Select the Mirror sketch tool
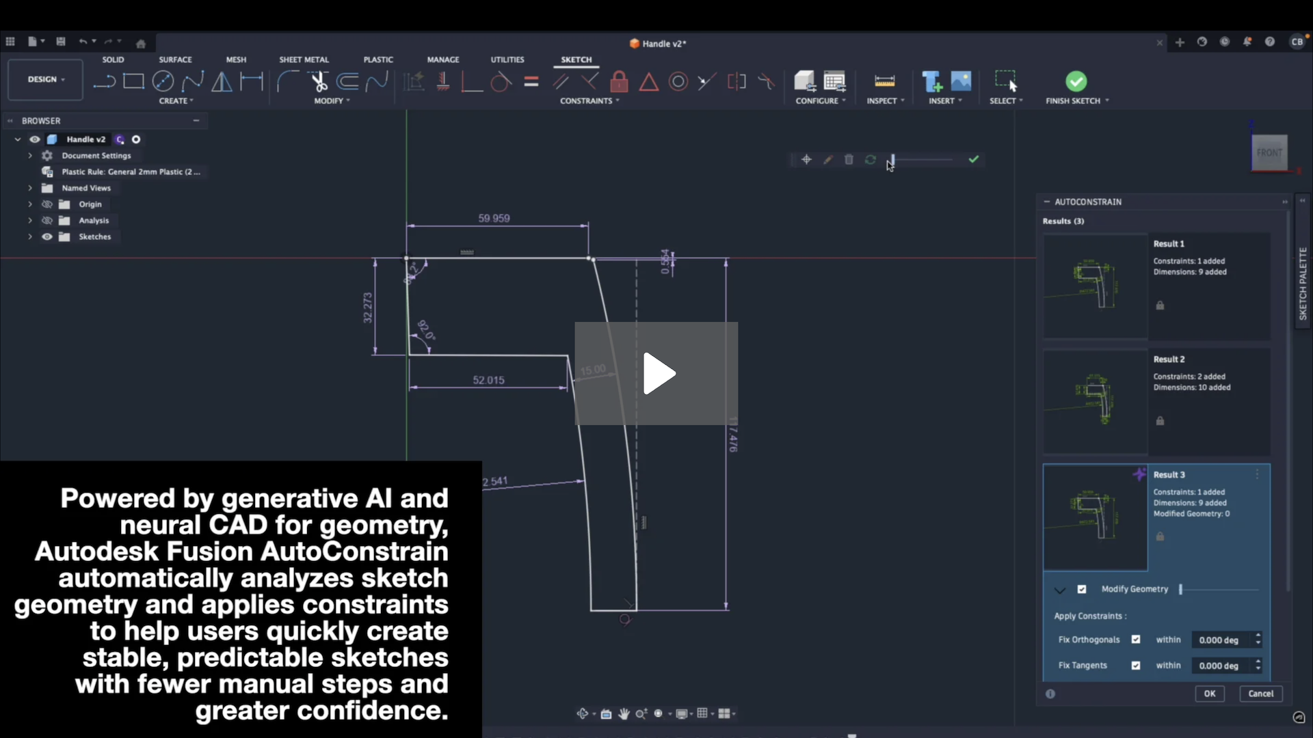 pos(222,82)
